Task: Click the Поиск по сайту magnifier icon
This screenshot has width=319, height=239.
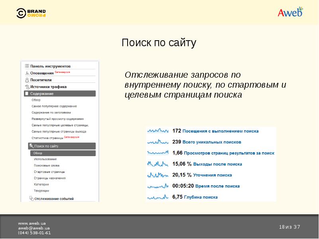Action: click(31, 146)
